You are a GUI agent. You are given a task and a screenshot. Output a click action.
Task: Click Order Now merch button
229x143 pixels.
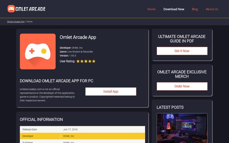point(182,86)
